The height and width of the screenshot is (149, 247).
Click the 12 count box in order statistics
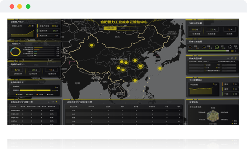click(x=17, y=71)
